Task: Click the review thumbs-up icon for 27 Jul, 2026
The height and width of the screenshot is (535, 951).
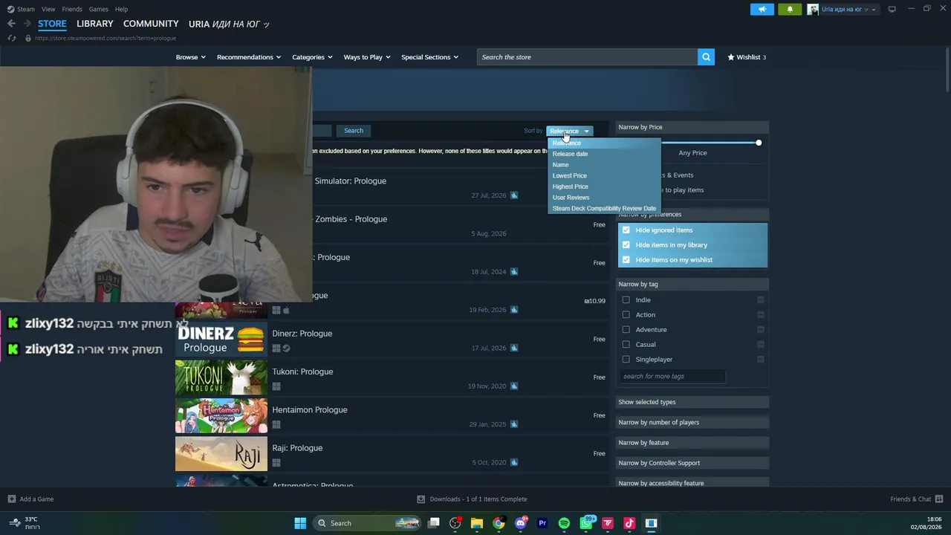Action: pyautogui.click(x=513, y=195)
